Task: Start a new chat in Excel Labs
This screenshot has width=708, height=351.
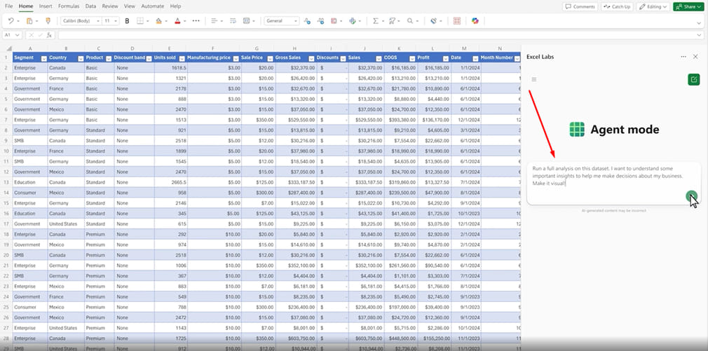Action: point(693,80)
